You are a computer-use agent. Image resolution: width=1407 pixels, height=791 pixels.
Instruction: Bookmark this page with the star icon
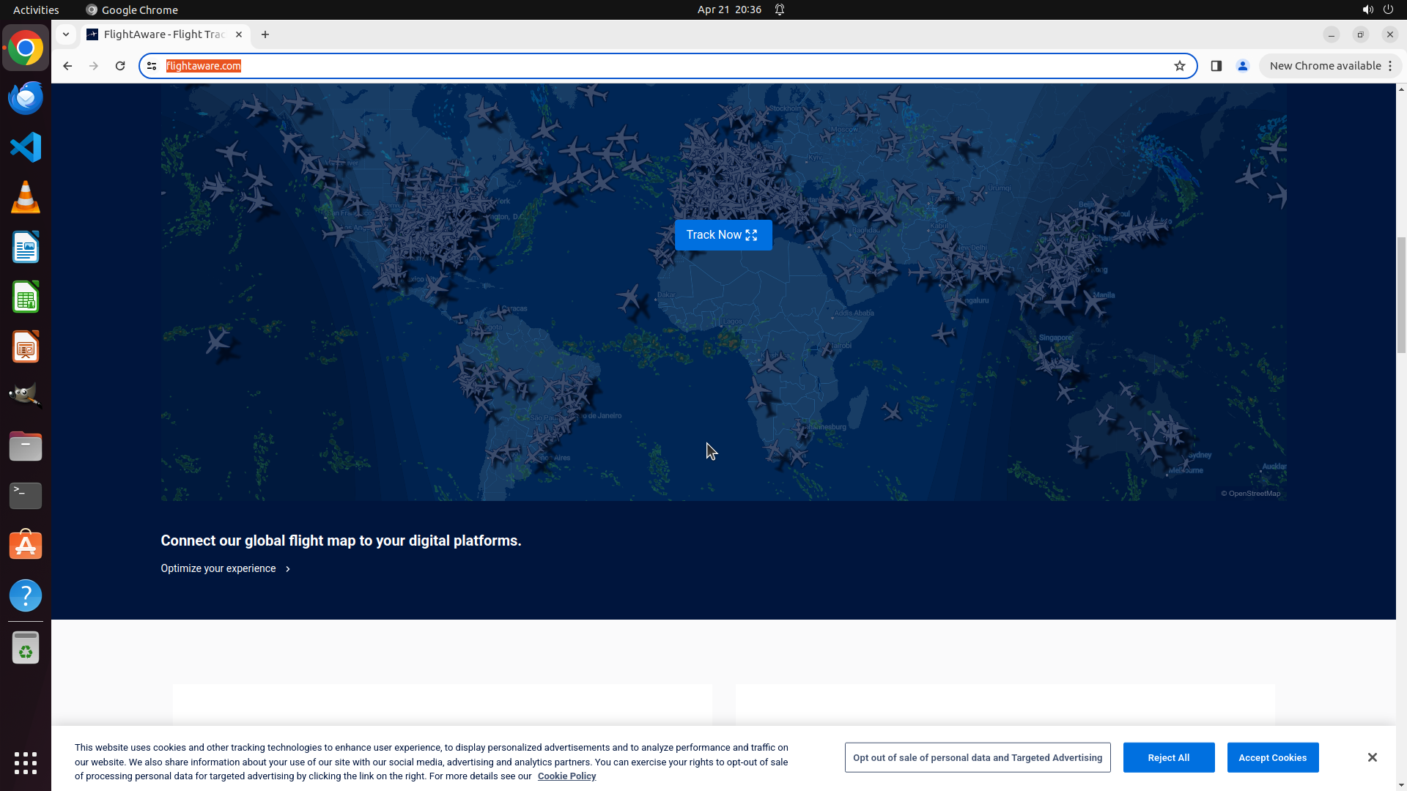pyautogui.click(x=1179, y=66)
